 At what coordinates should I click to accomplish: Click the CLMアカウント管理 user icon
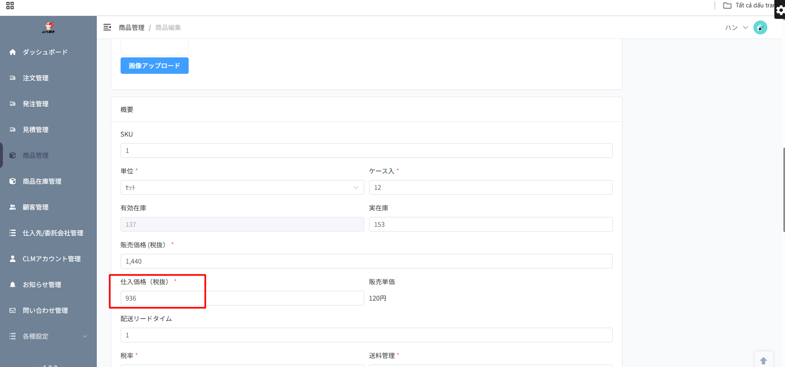pos(13,259)
